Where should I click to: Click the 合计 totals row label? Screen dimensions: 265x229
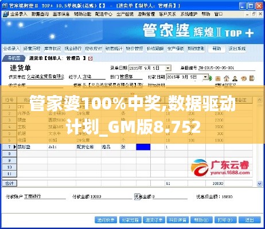(10, 183)
